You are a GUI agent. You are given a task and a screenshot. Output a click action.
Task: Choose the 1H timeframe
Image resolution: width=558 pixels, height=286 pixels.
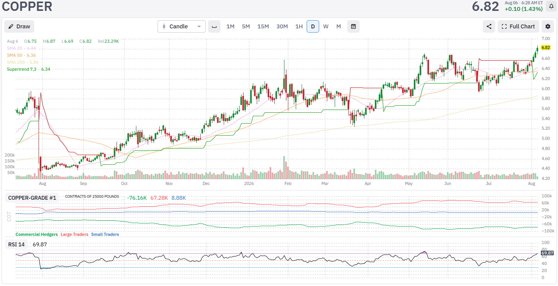click(x=299, y=26)
